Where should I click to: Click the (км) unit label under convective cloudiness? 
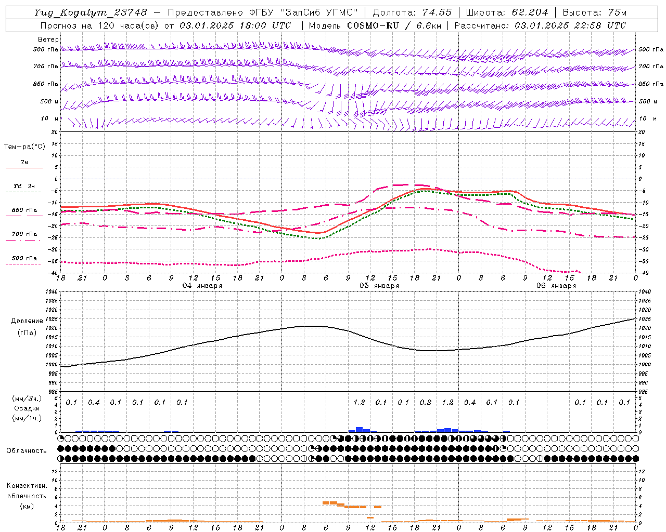pyautogui.click(x=27, y=506)
